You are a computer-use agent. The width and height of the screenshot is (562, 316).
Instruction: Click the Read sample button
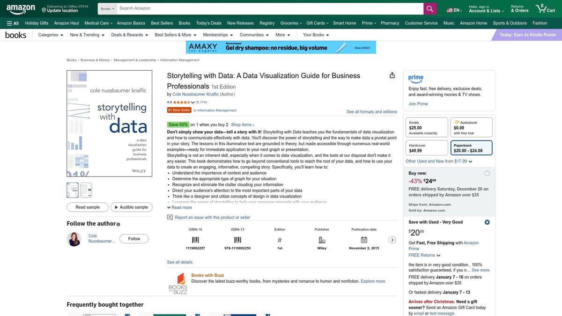(87, 207)
